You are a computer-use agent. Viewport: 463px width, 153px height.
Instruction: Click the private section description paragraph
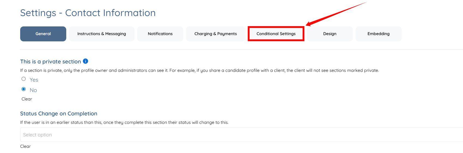pos(199,71)
